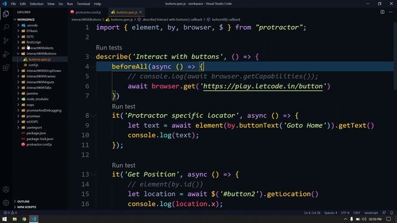Open the Search view in activity bar
The image size is (397, 223).
[6, 27]
